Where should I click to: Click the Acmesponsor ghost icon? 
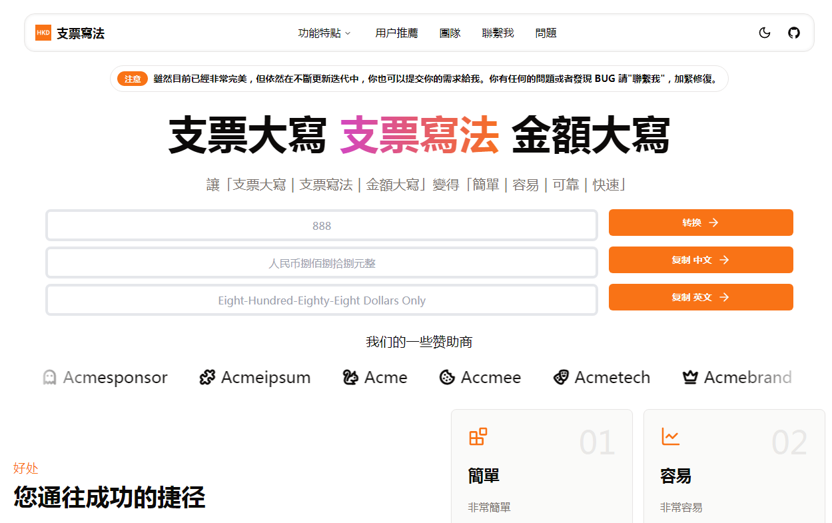[49, 377]
